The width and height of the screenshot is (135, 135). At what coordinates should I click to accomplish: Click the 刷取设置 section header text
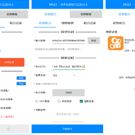pyautogui.click(x=67, y=58)
